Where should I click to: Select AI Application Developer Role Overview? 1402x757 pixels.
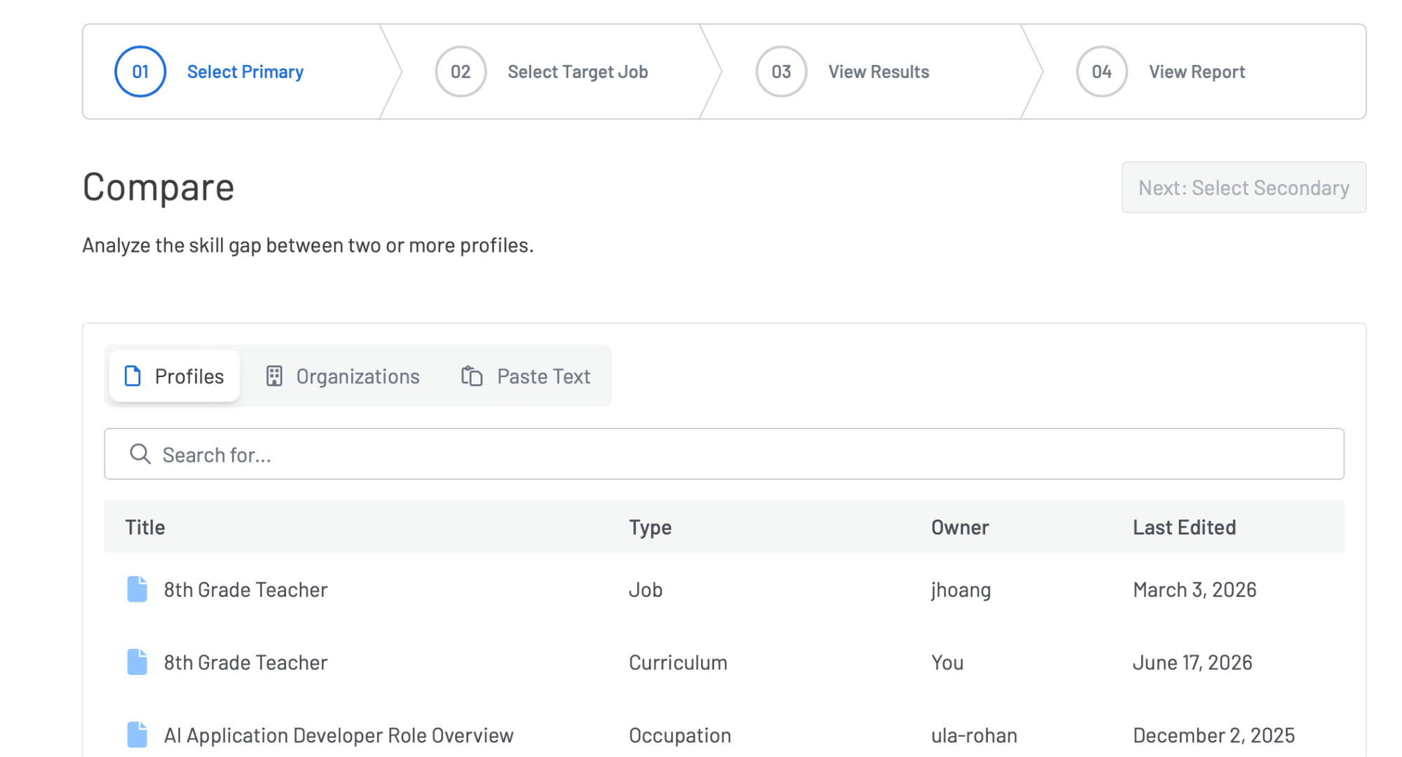(x=339, y=735)
